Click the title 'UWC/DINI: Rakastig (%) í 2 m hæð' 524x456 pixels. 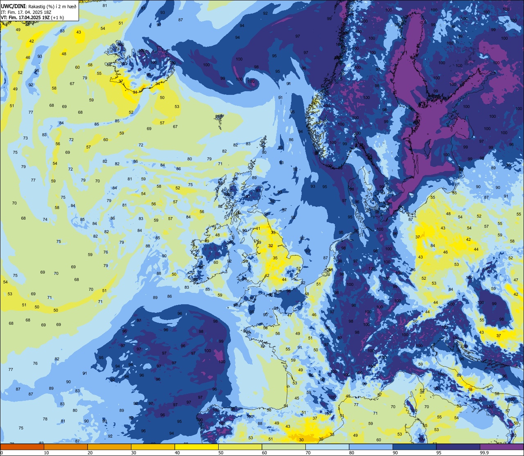point(38,6)
